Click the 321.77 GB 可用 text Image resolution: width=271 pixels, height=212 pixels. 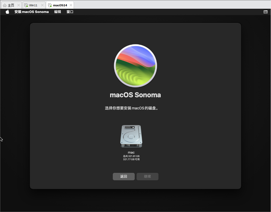(131, 159)
